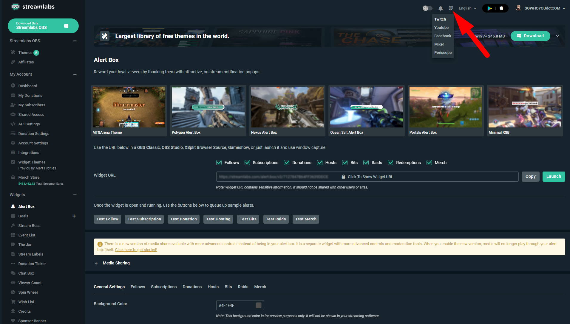The image size is (570, 324).
Task: Open the Apple App Store icon
Action: point(501,8)
